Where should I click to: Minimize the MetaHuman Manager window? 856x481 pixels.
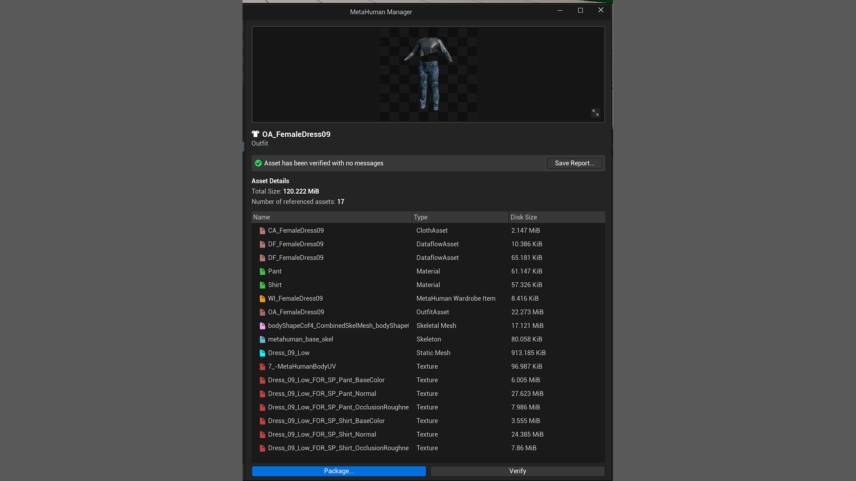pyautogui.click(x=560, y=10)
